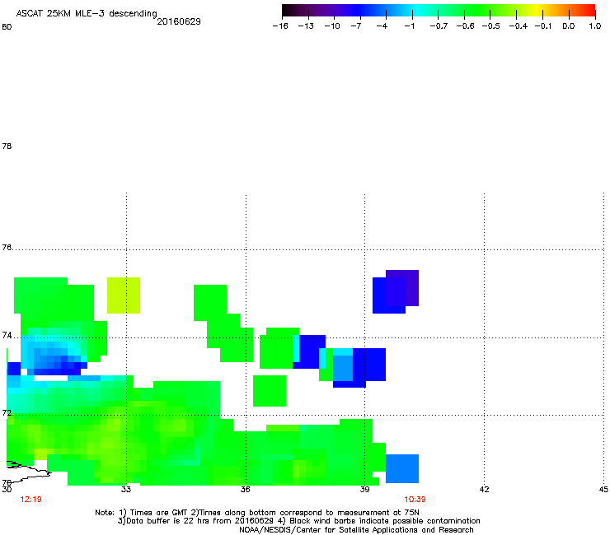Click the latitude label 76
Viewport: 610px width, 535px height.
point(7,248)
